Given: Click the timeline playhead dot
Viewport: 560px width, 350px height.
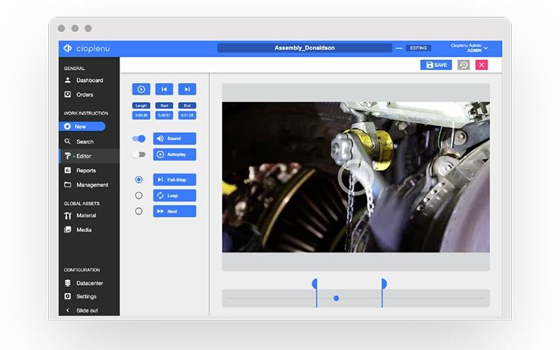Looking at the screenshot, I should point(336,298).
